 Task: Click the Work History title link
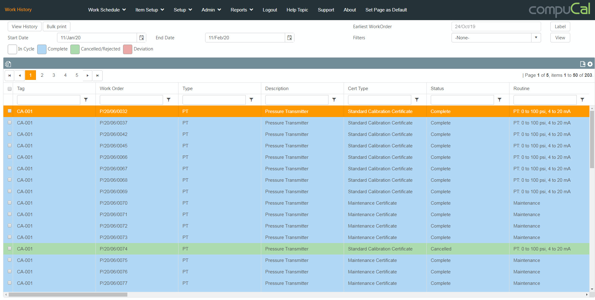(x=18, y=10)
